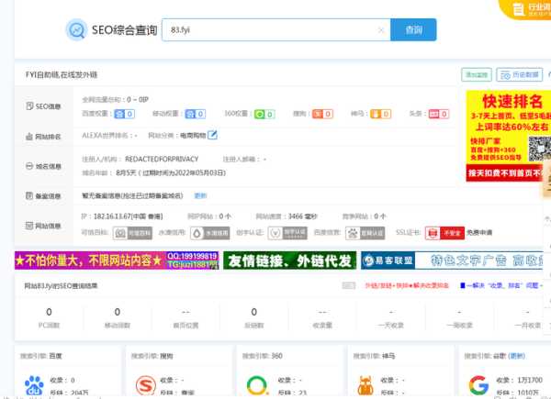This screenshot has width=551, height=399.
Task: Click the blue text ad link about 收录 排名
Action: pyautogui.click(x=501, y=285)
